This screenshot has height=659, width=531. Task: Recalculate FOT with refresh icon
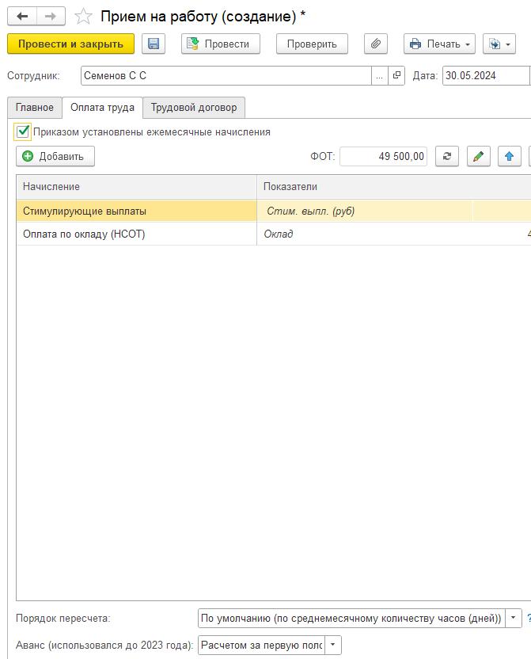[x=447, y=156]
